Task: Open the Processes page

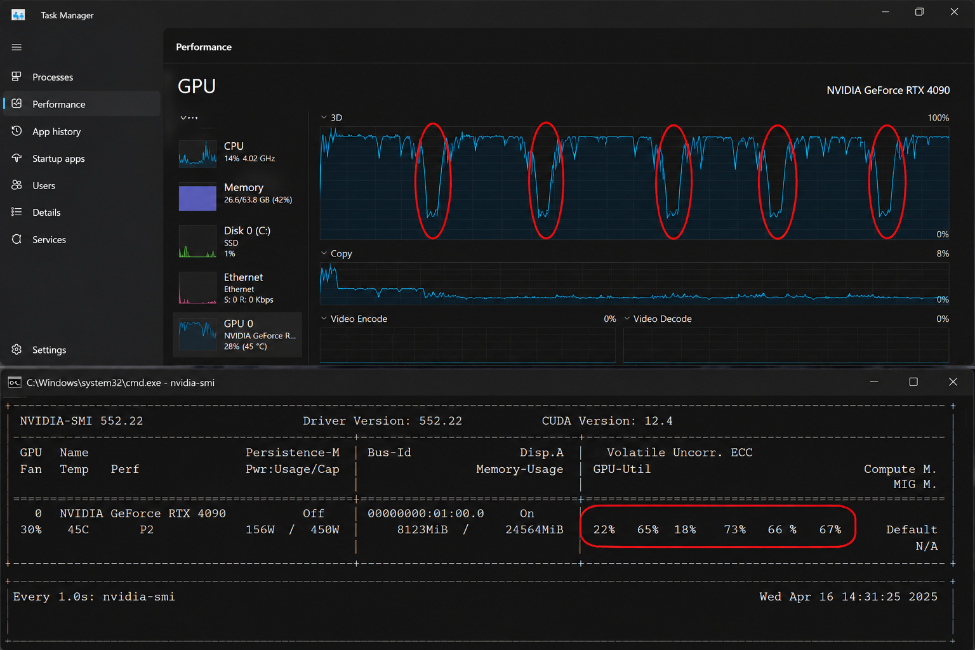Action: coord(82,77)
